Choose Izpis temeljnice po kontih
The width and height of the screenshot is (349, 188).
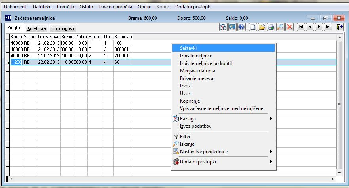tap(223, 63)
